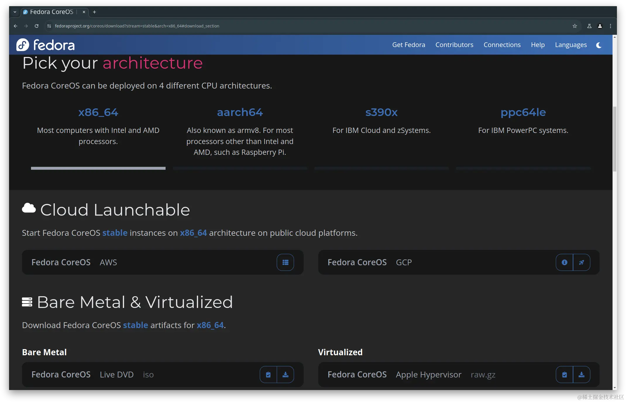Click the scrollbar down arrow
The height and width of the screenshot is (402, 626).
[615, 388]
